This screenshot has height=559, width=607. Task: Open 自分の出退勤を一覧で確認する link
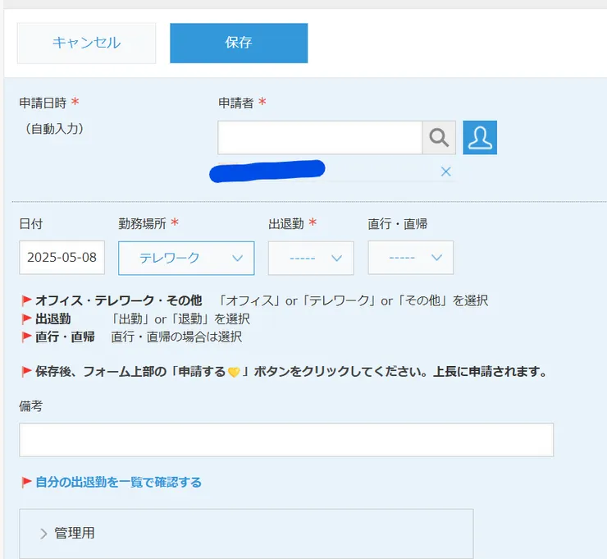tap(118, 483)
